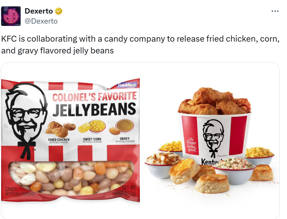
Task: Click the finger lickin' good slogan
Action: [x=191, y=145]
